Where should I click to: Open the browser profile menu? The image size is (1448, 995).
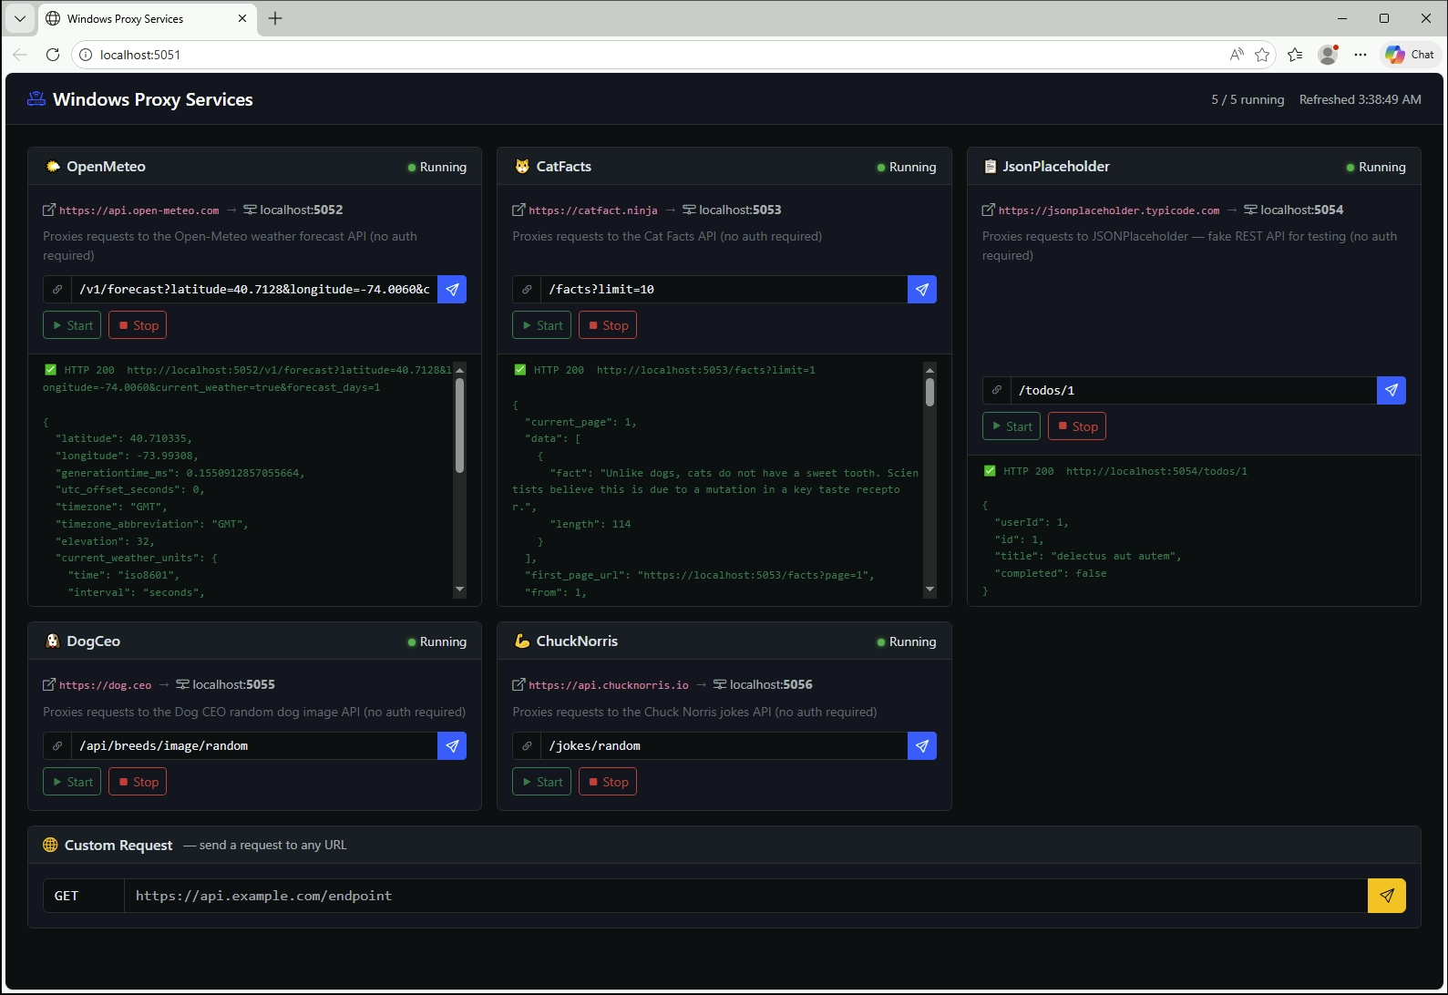click(x=1328, y=55)
